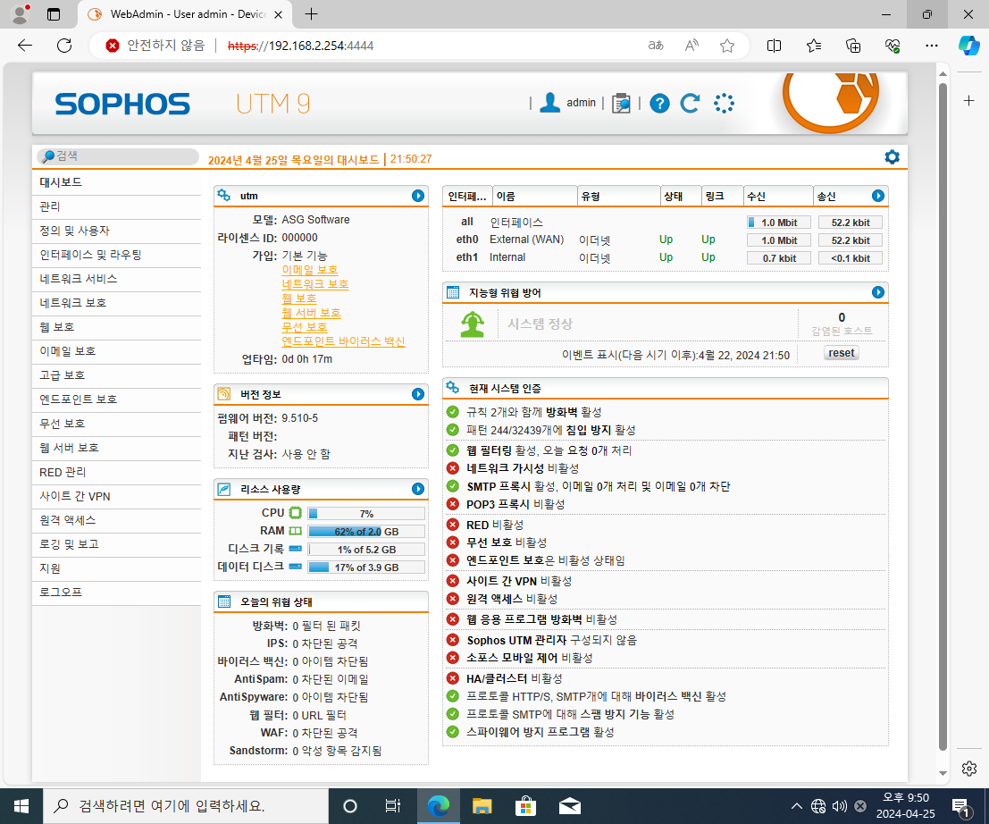Screen dimensions: 989x824
Task: Open 웹 서버 보호 sidebar menu
Action: coord(117,448)
